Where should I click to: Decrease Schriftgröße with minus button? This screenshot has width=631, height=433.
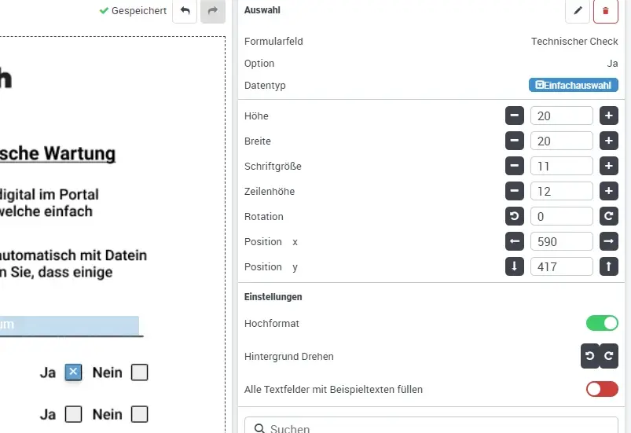[514, 167]
